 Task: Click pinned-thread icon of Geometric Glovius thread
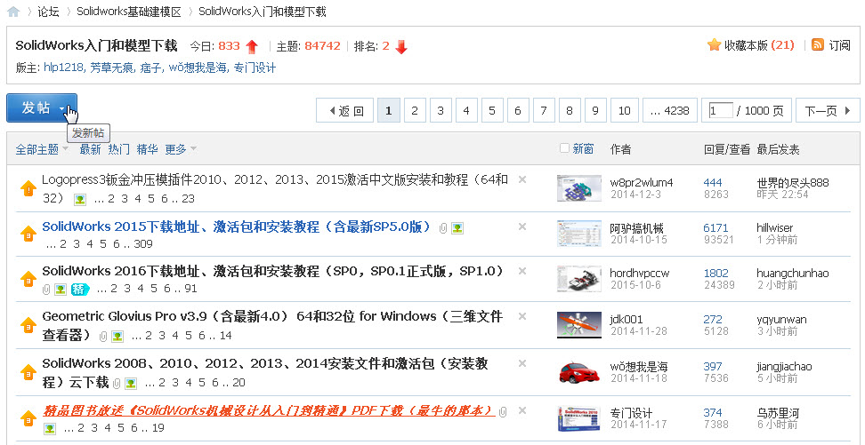tap(28, 325)
